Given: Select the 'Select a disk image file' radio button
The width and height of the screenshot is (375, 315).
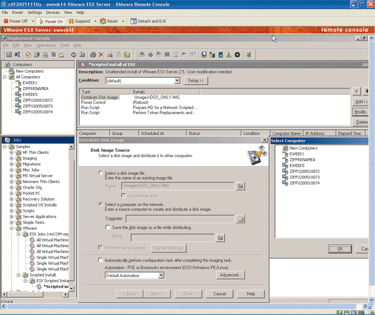Looking at the screenshot, I should tap(100, 173).
